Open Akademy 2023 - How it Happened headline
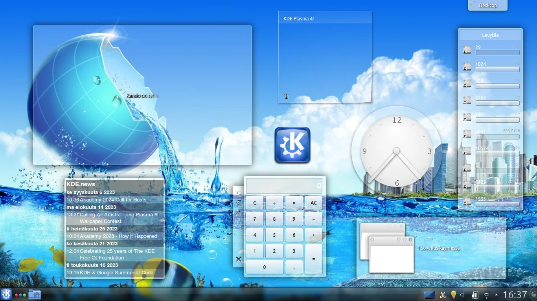537x301 pixels. 119,236
